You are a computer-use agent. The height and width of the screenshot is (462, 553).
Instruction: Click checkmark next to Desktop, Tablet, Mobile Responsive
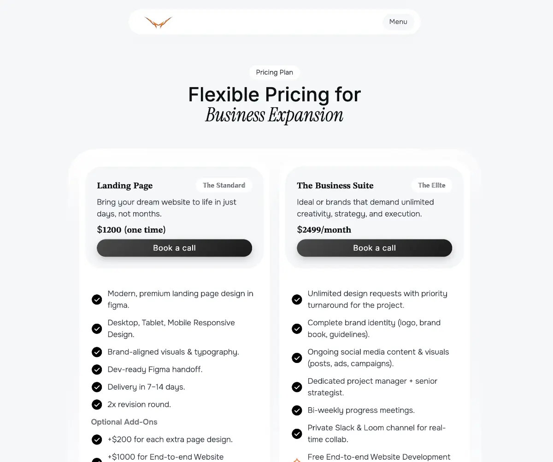[x=97, y=328]
